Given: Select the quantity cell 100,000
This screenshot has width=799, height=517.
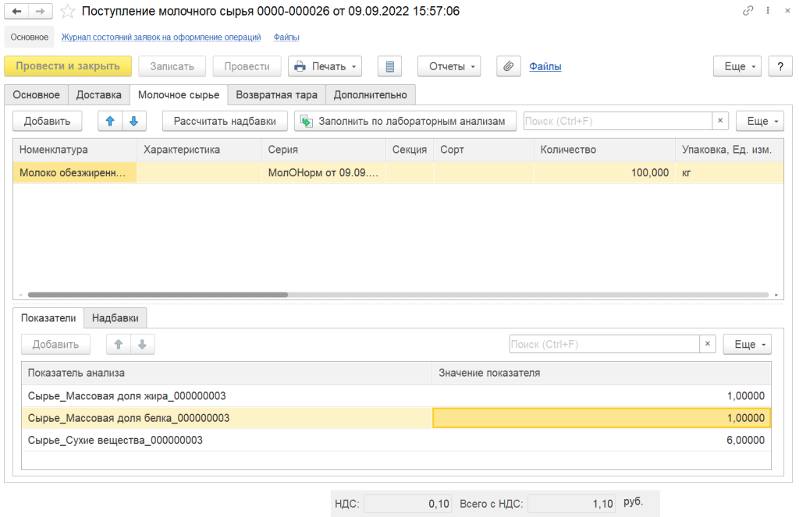Looking at the screenshot, I should [605, 172].
